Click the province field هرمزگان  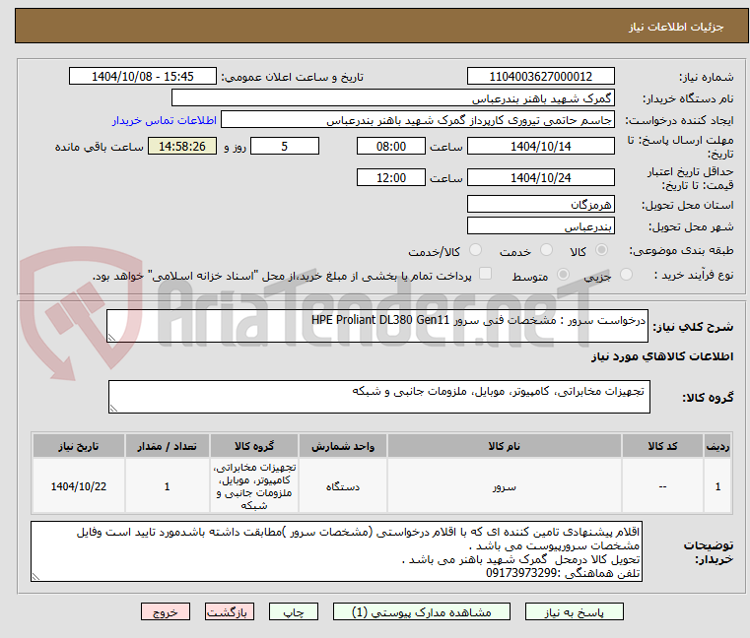(540, 204)
